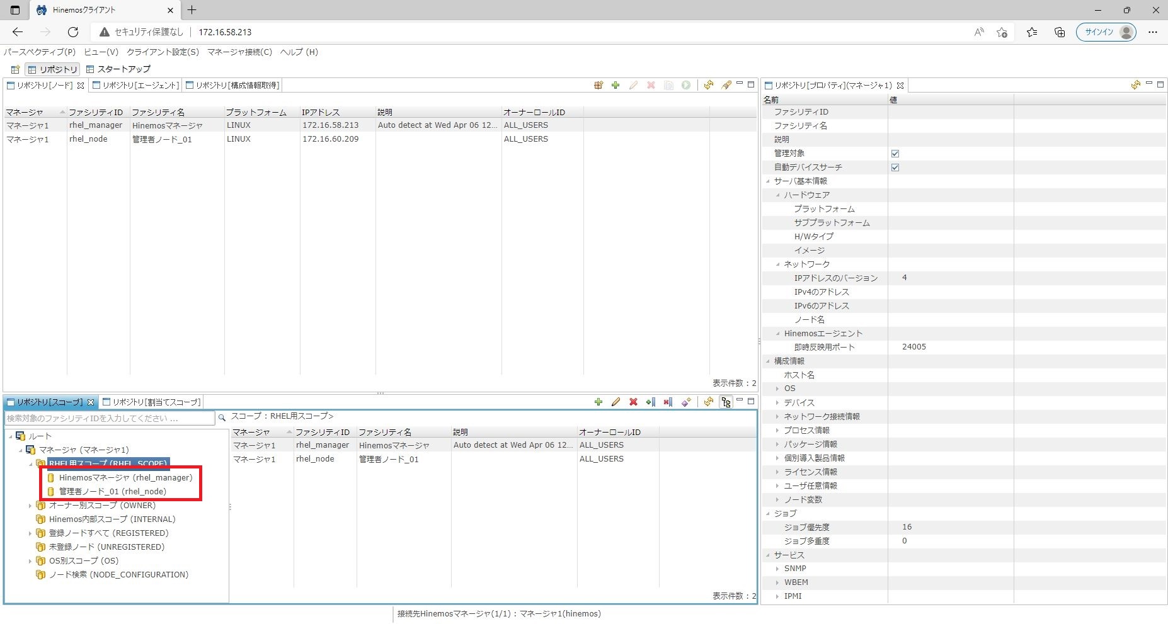This screenshot has height=624, width=1168.
Task: Open the マネージャ接続(C) menu
Action: tap(239, 52)
